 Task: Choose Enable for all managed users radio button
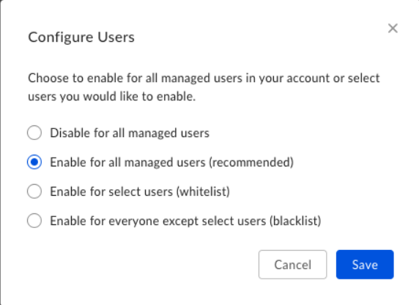34,162
